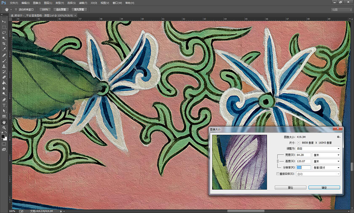
Task: Select the Magic Wand tool
Action: (x=4, y=38)
